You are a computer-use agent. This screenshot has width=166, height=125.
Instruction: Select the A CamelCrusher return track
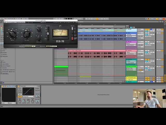tap(131, 78)
